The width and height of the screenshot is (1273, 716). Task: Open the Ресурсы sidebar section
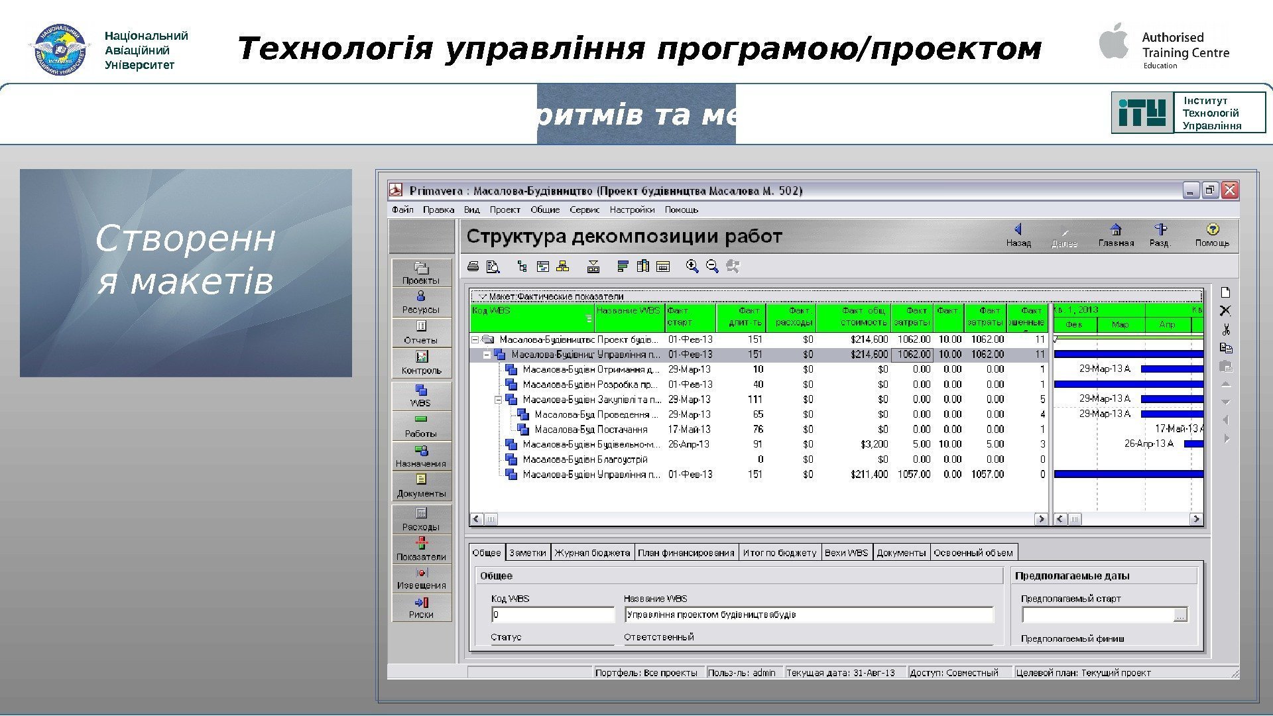pos(421,302)
